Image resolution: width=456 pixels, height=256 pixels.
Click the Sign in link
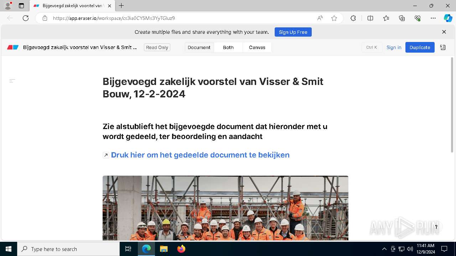(394, 47)
